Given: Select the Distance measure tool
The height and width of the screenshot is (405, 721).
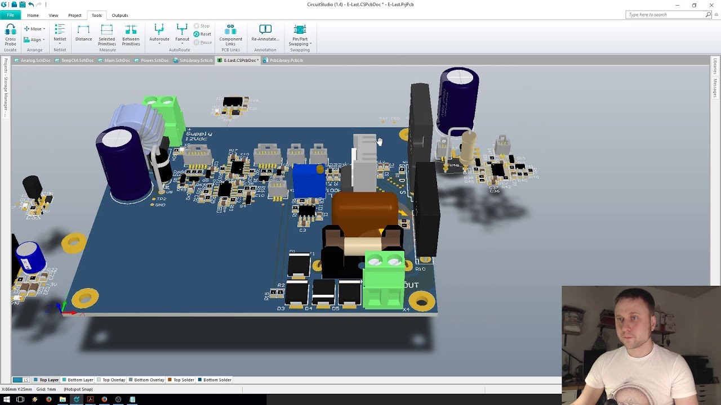Looking at the screenshot, I should (83, 33).
